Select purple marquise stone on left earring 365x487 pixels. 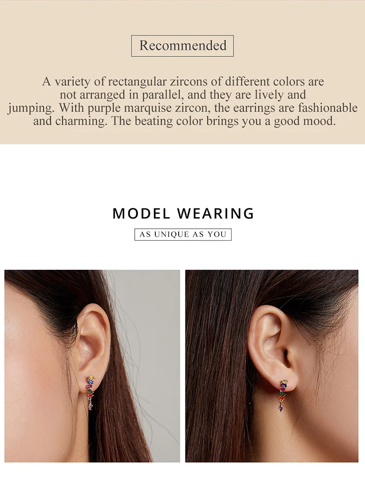point(91,405)
